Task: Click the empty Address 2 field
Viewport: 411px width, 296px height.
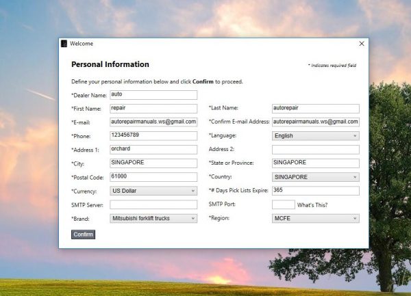Action: click(x=316, y=150)
